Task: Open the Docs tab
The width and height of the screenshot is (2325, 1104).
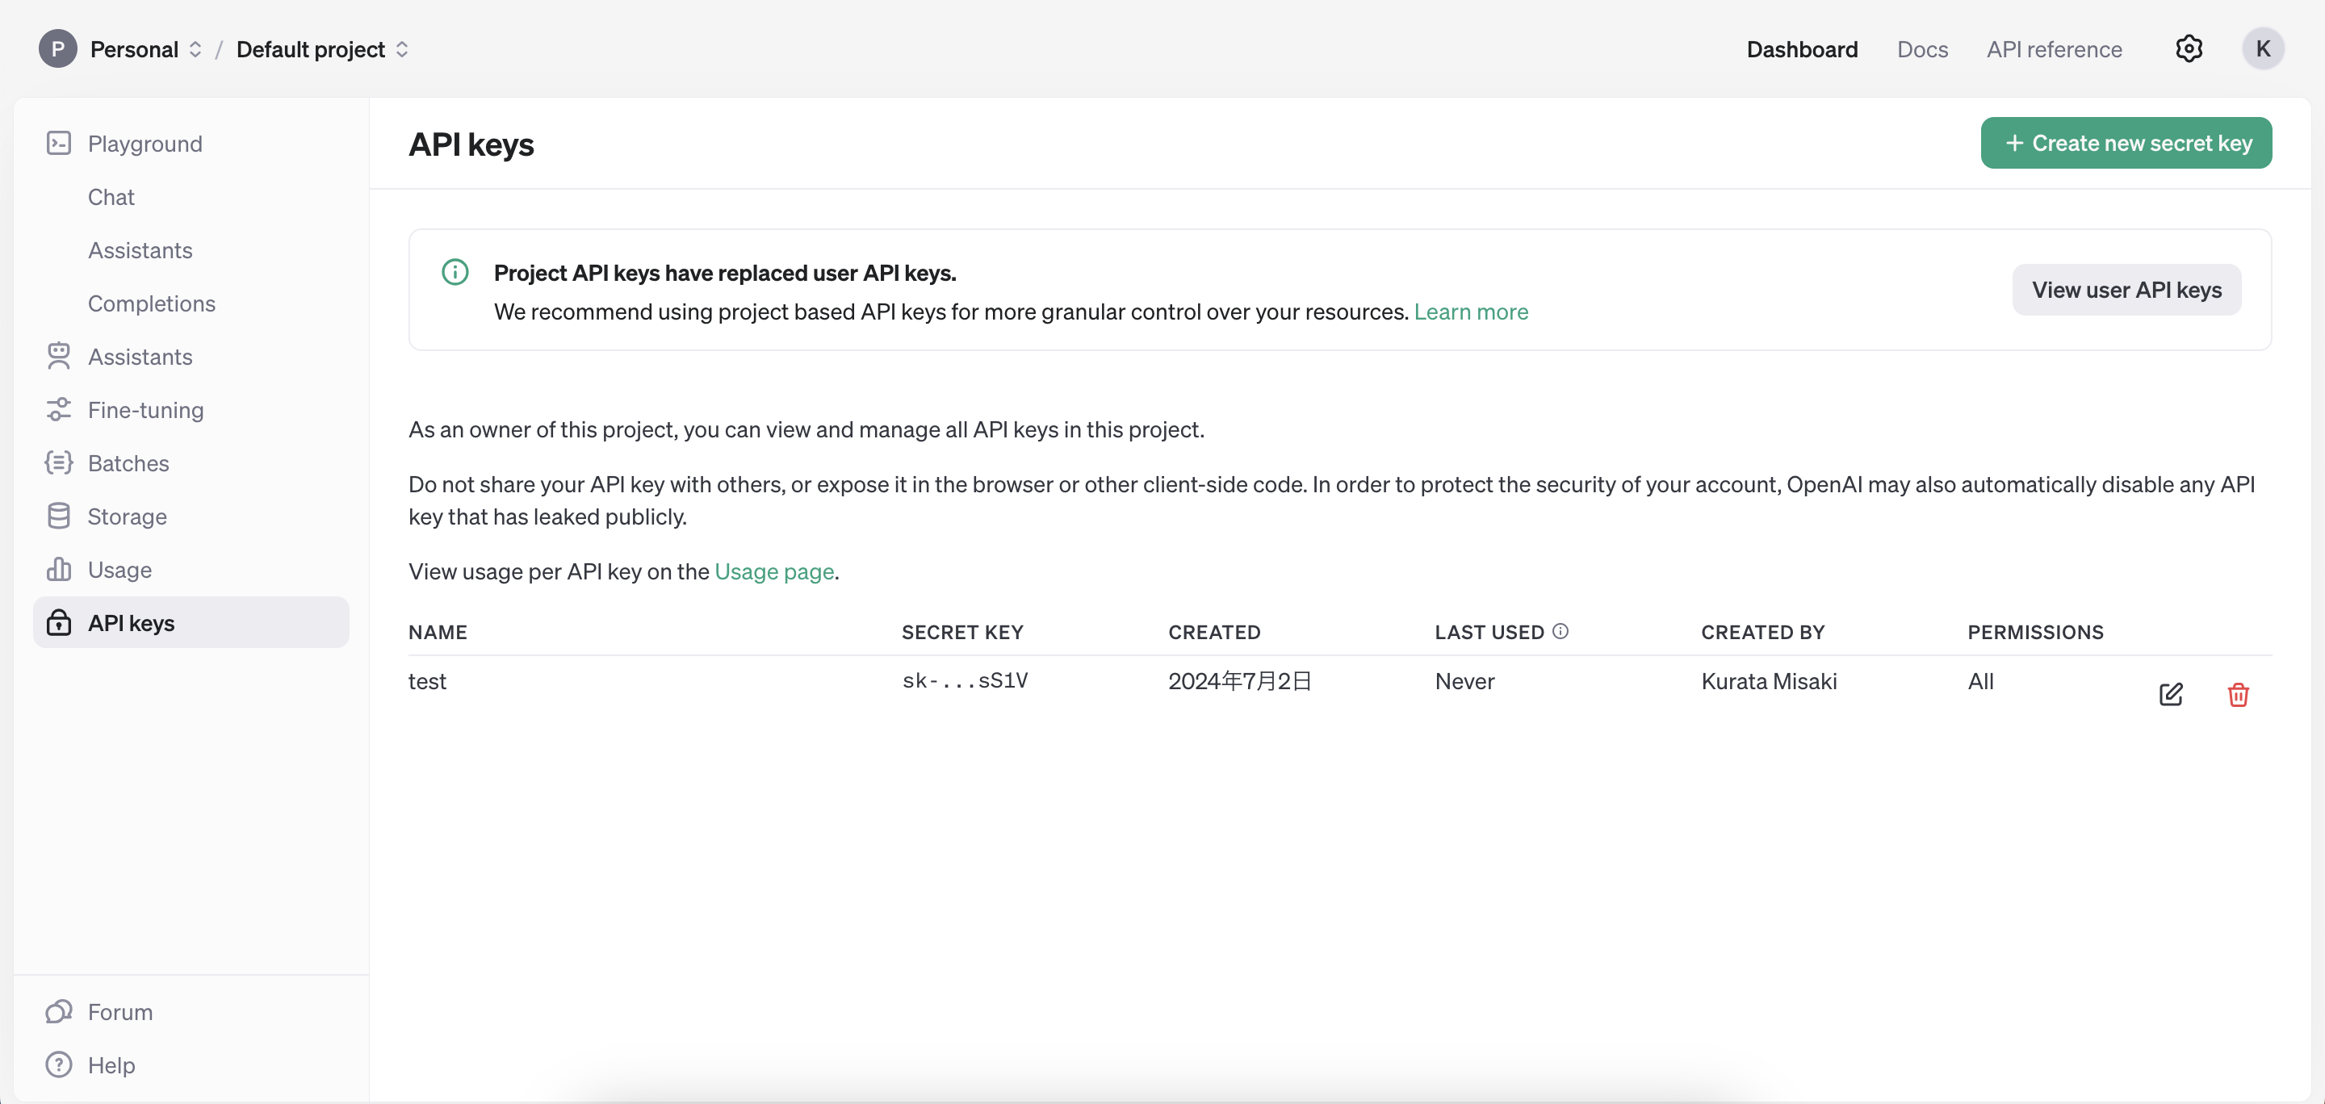Action: tap(1921, 49)
